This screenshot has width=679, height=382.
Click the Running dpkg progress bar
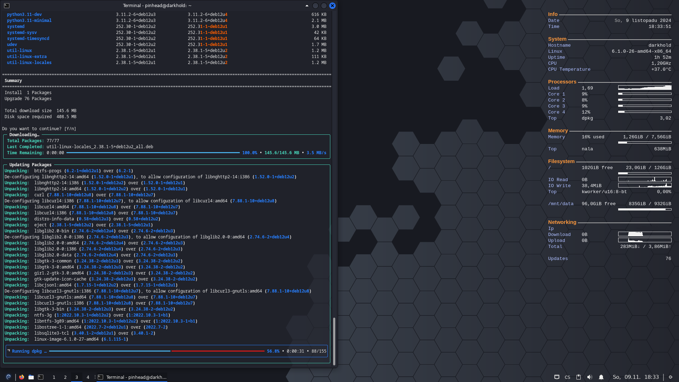click(x=157, y=351)
